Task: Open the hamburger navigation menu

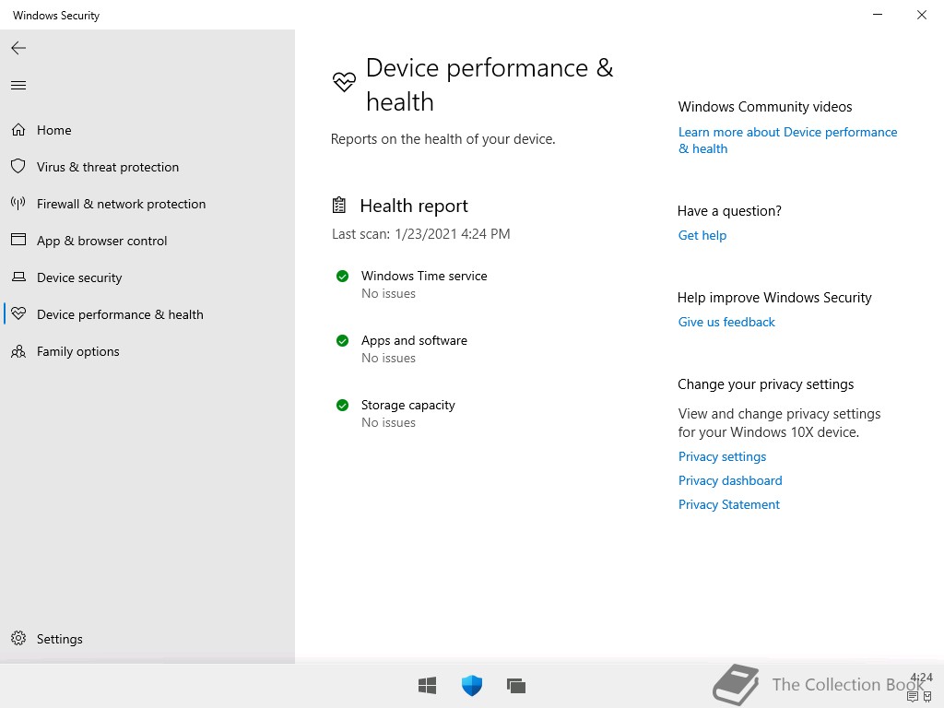Action: pyautogui.click(x=18, y=85)
